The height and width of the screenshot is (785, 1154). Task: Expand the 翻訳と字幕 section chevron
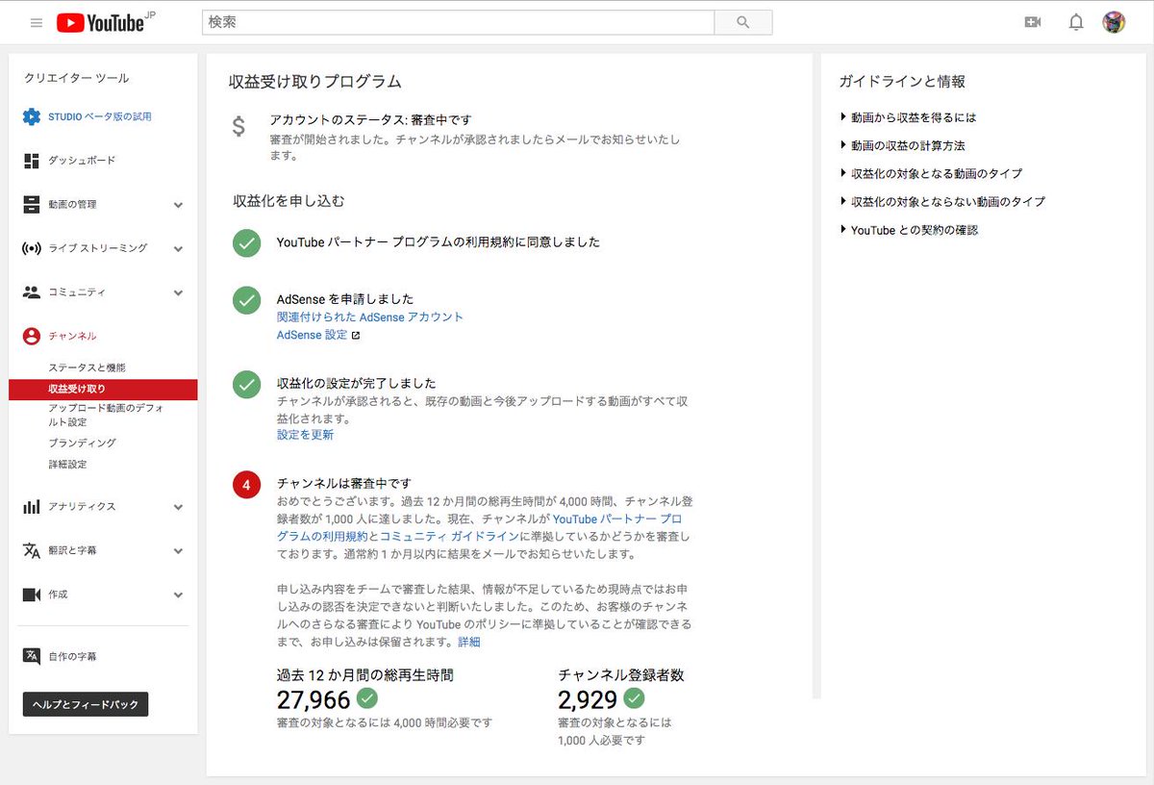click(178, 551)
